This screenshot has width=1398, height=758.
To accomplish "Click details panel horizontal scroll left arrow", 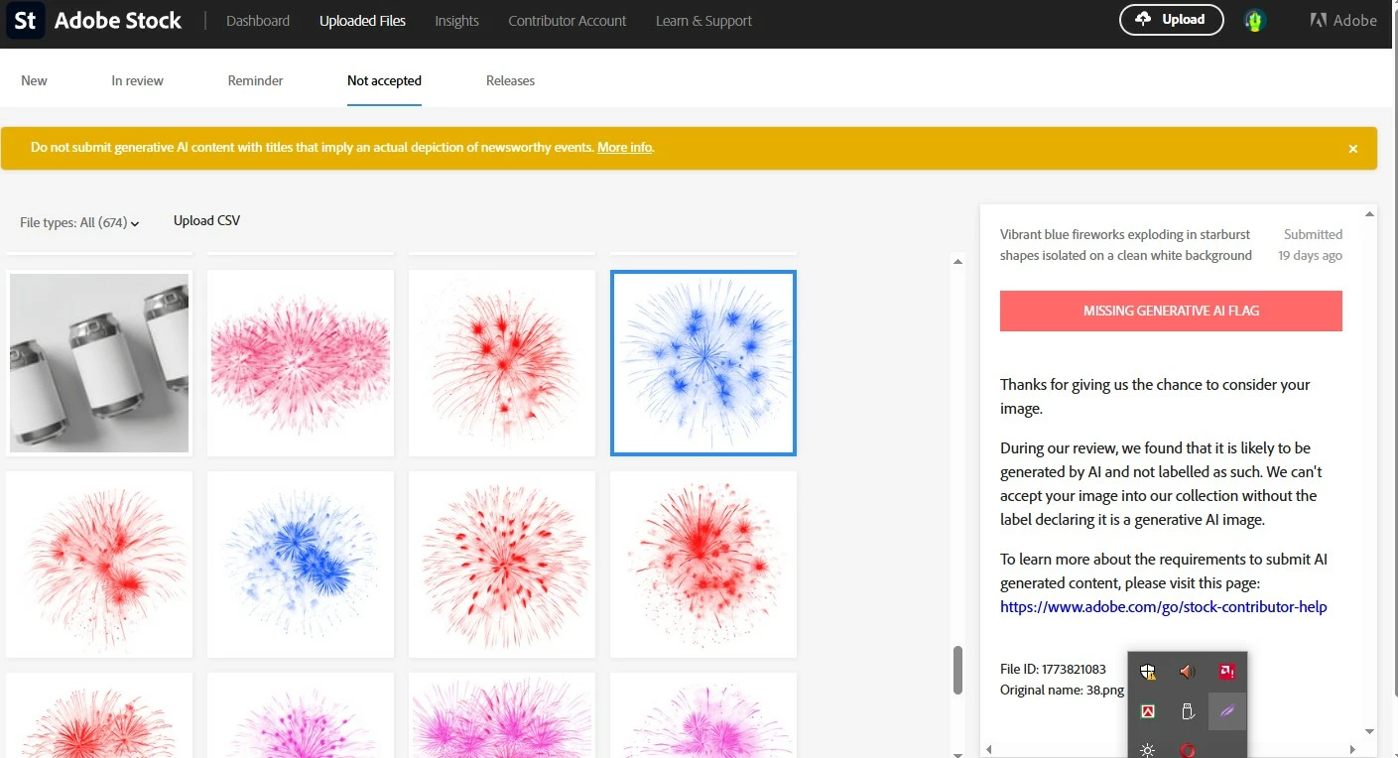I will point(988,749).
